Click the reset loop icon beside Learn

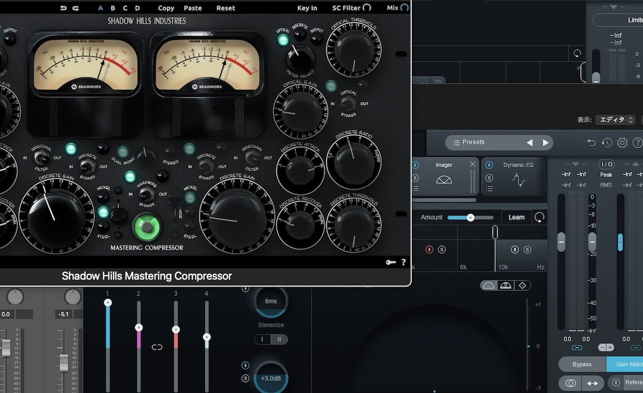(539, 217)
